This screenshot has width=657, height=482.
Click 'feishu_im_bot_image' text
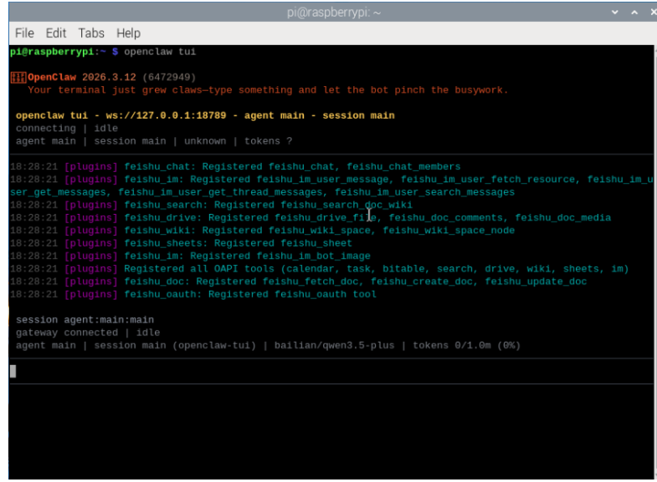(313, 256)
